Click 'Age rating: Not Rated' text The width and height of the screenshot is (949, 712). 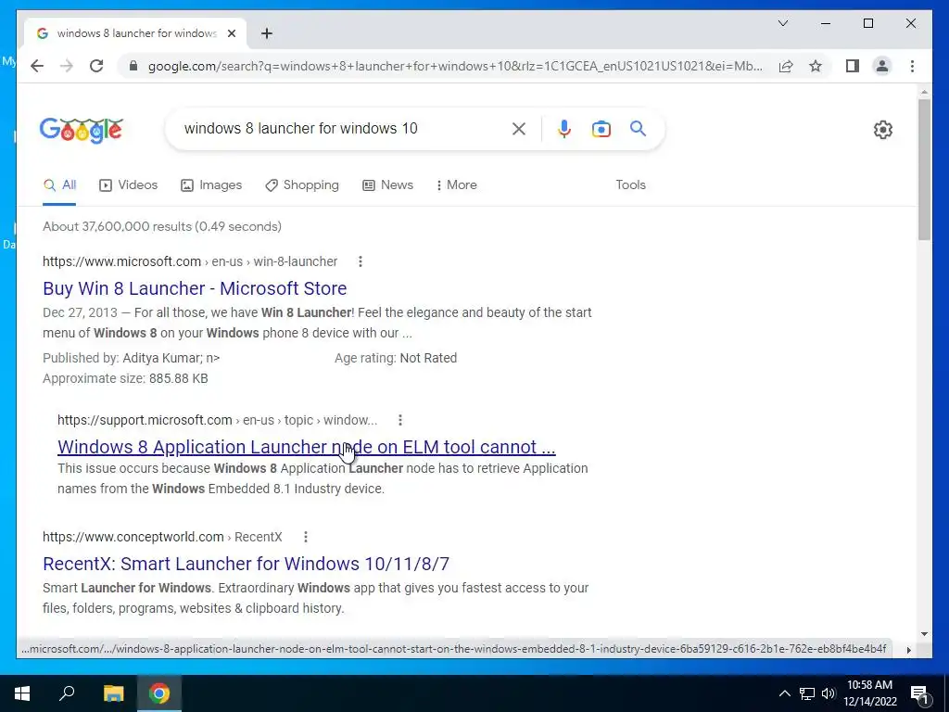396,358
